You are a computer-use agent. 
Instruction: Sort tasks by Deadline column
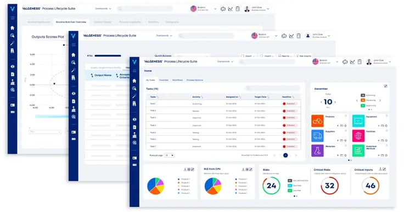point(288,97)
